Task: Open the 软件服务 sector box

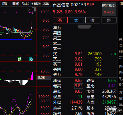Action: (109, 9)
